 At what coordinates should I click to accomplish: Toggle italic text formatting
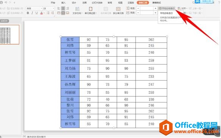[32, 13]
